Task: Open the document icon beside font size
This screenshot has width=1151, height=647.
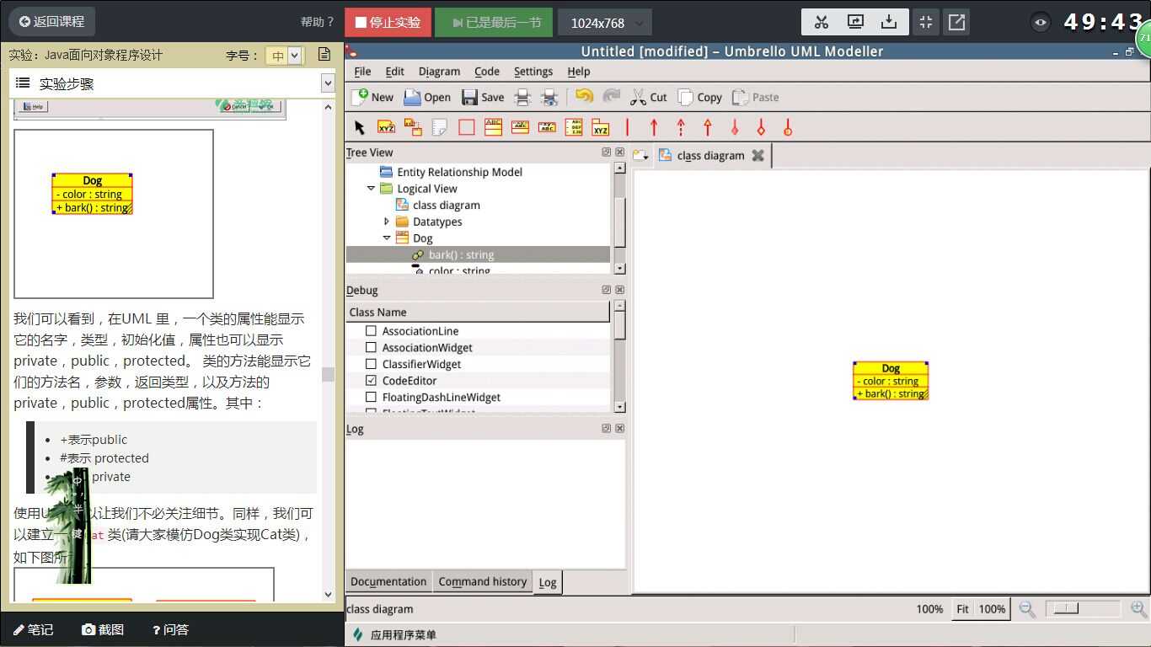Action: (x=324, y=55)
